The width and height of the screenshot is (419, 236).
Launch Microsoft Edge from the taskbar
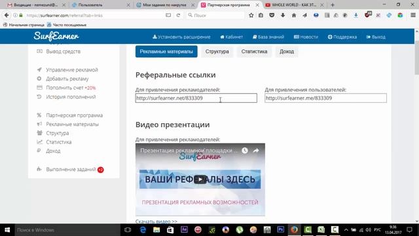[x=143, y=230]
